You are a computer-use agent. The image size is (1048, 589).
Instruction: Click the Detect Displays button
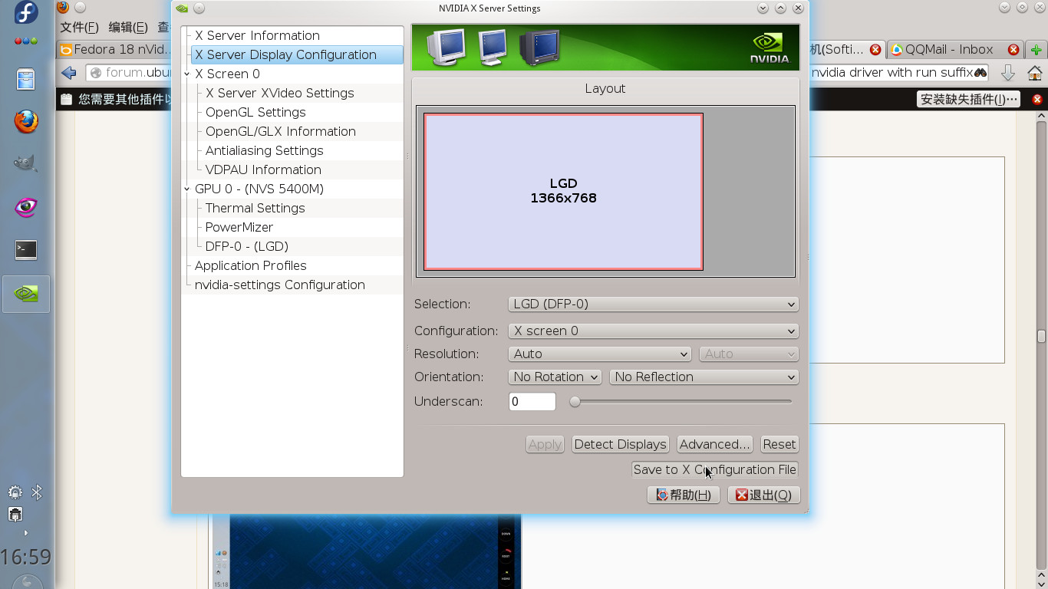click(x=620, y=445)
